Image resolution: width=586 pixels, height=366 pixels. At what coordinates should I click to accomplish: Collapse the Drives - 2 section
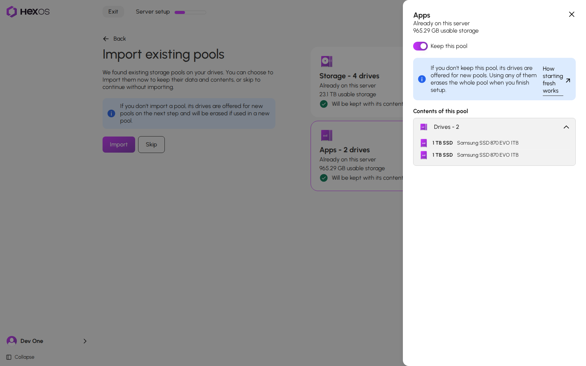coord(566,127)
